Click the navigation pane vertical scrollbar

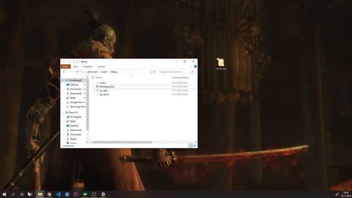pyautogui.click(x=87, y=105)
